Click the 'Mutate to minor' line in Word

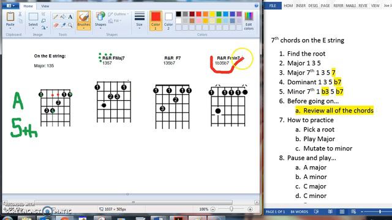point(328,148)
